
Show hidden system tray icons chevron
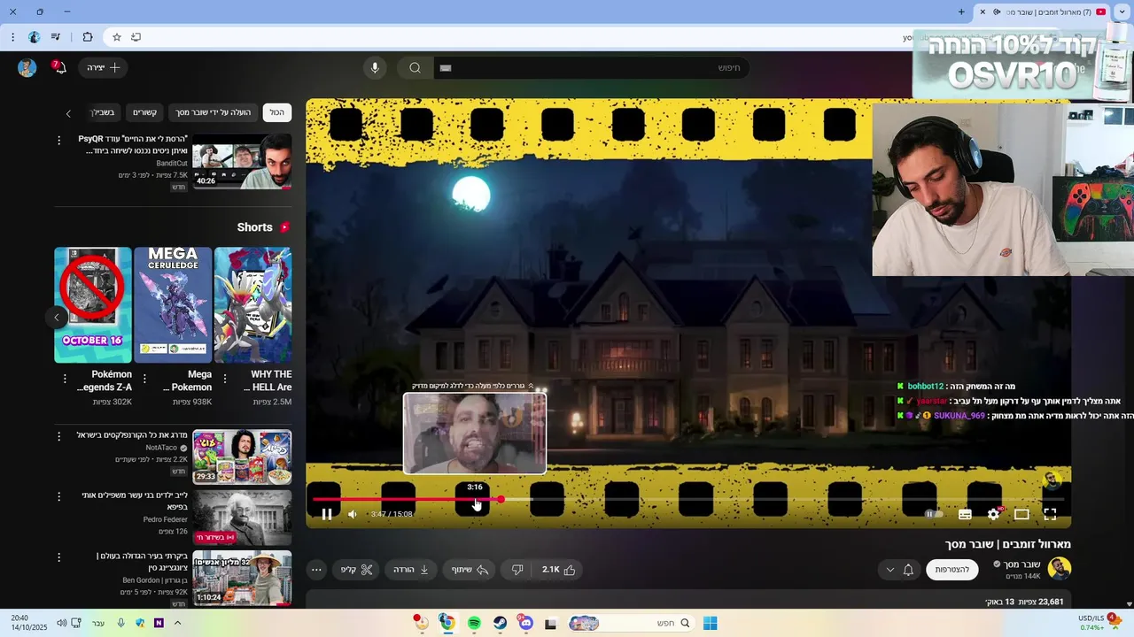[x=177, y=623]
